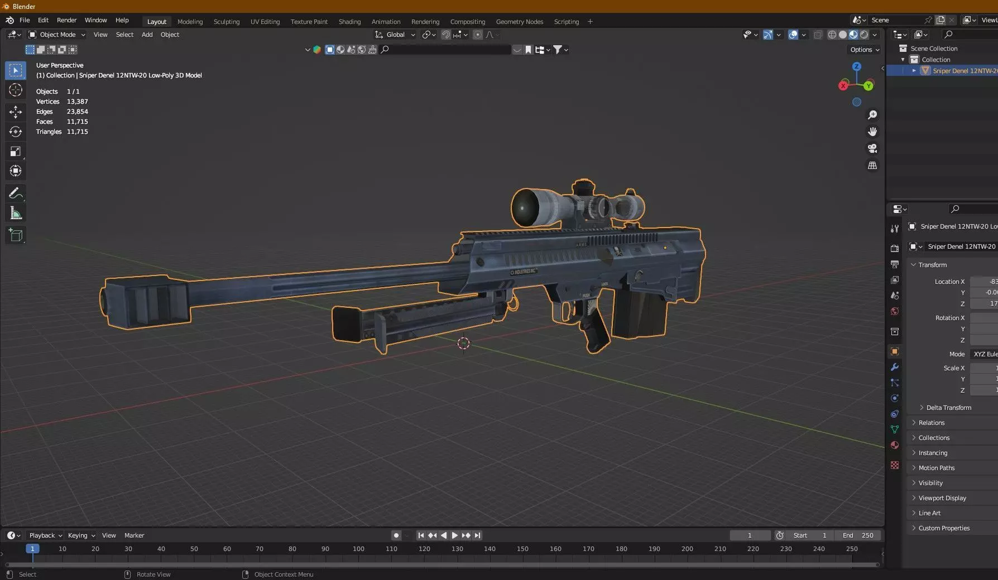Open the World properties tab
This screenshot has height=580, width=998.
click(895, 311)
